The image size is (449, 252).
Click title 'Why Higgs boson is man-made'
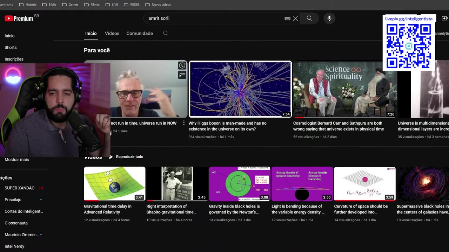point(227,126)
